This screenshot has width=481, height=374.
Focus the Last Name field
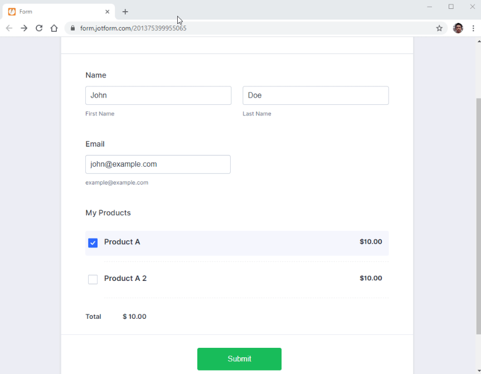pyautogui.click(x=315, y=95)
